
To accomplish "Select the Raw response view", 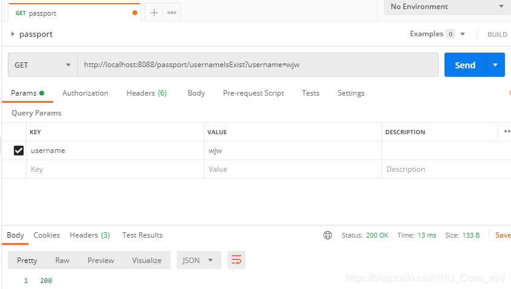I will (x=62, y=260).
